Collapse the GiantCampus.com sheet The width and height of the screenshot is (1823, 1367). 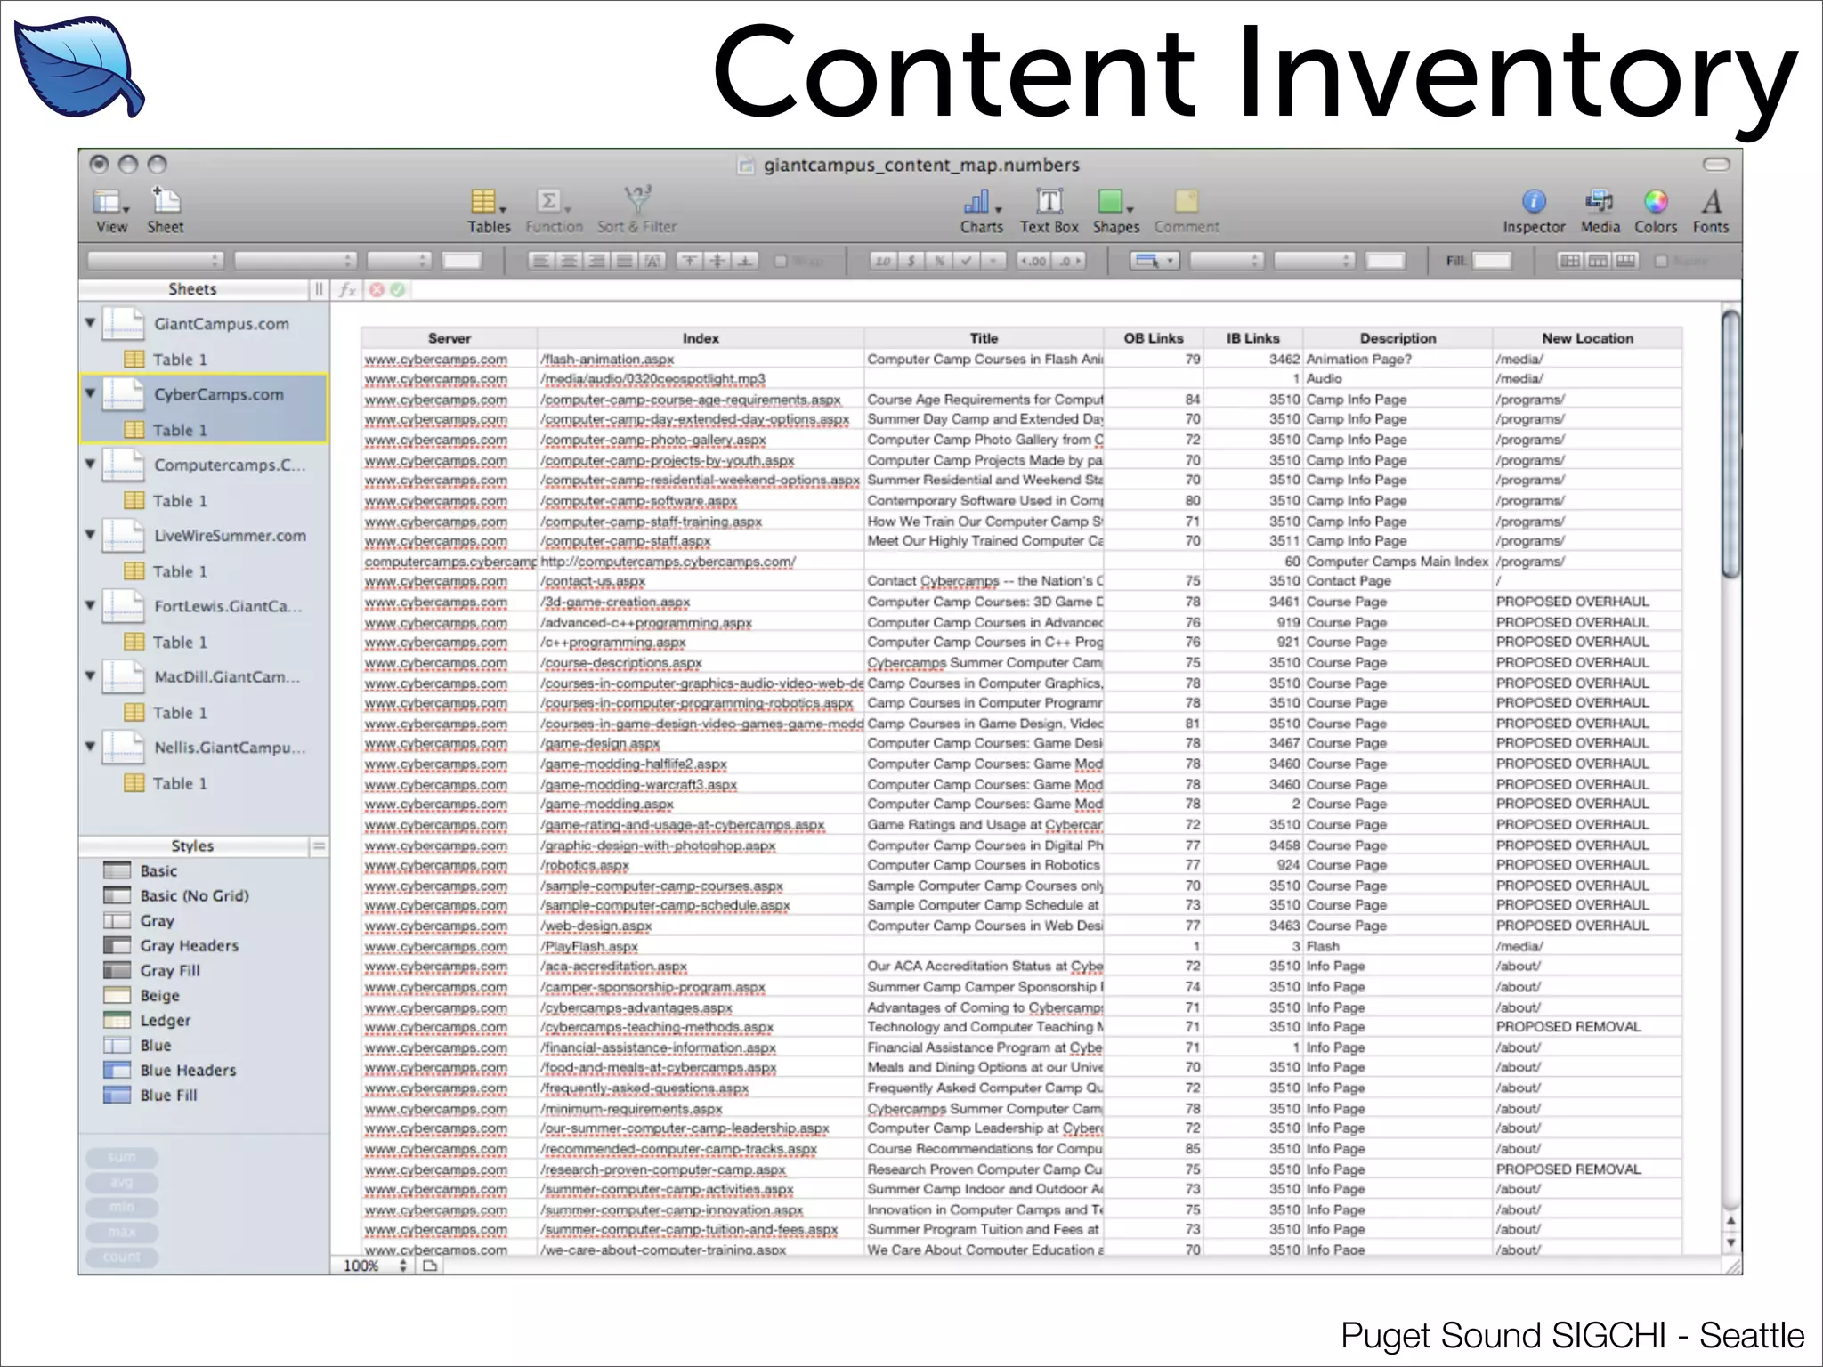(x=90, y=322)
